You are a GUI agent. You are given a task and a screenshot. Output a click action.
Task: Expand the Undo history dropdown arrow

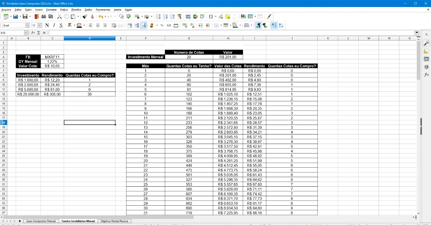[105, 17]
